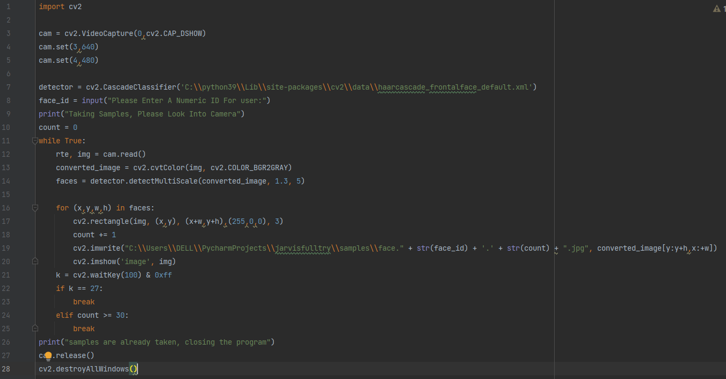726x379 pixels.
Task: Click the break statement on line 25
Action: (x=84, y=329)
